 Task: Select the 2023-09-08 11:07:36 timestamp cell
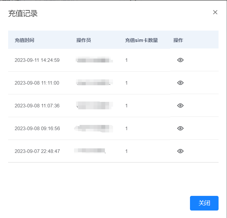37,106
